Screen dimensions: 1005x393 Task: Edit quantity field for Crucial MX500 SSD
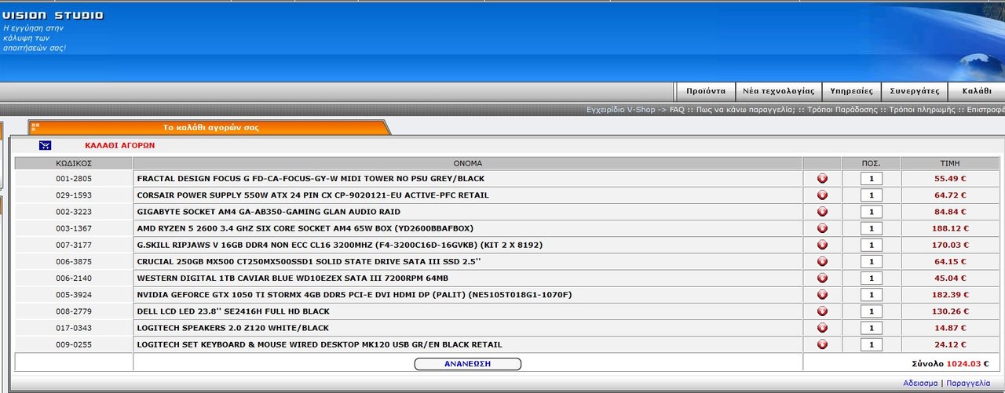(872, 261)
